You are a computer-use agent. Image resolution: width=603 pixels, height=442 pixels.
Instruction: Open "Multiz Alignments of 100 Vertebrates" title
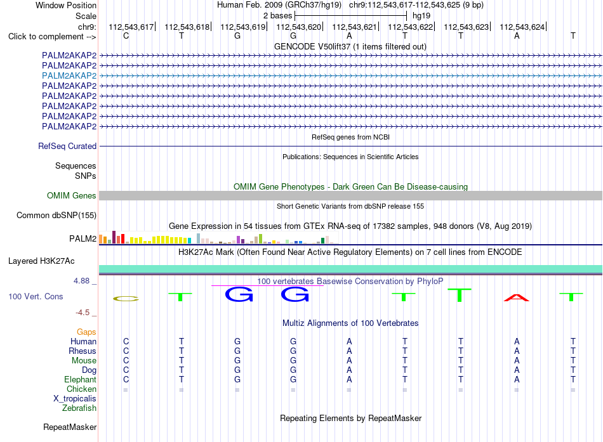tap(350, 323)
